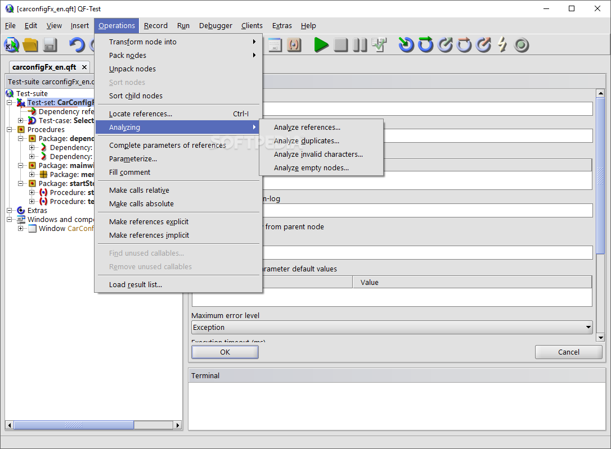Click the window component toolbar icon
The width and height of the screenshot is (611, 449).
click(x=275, y=45)
